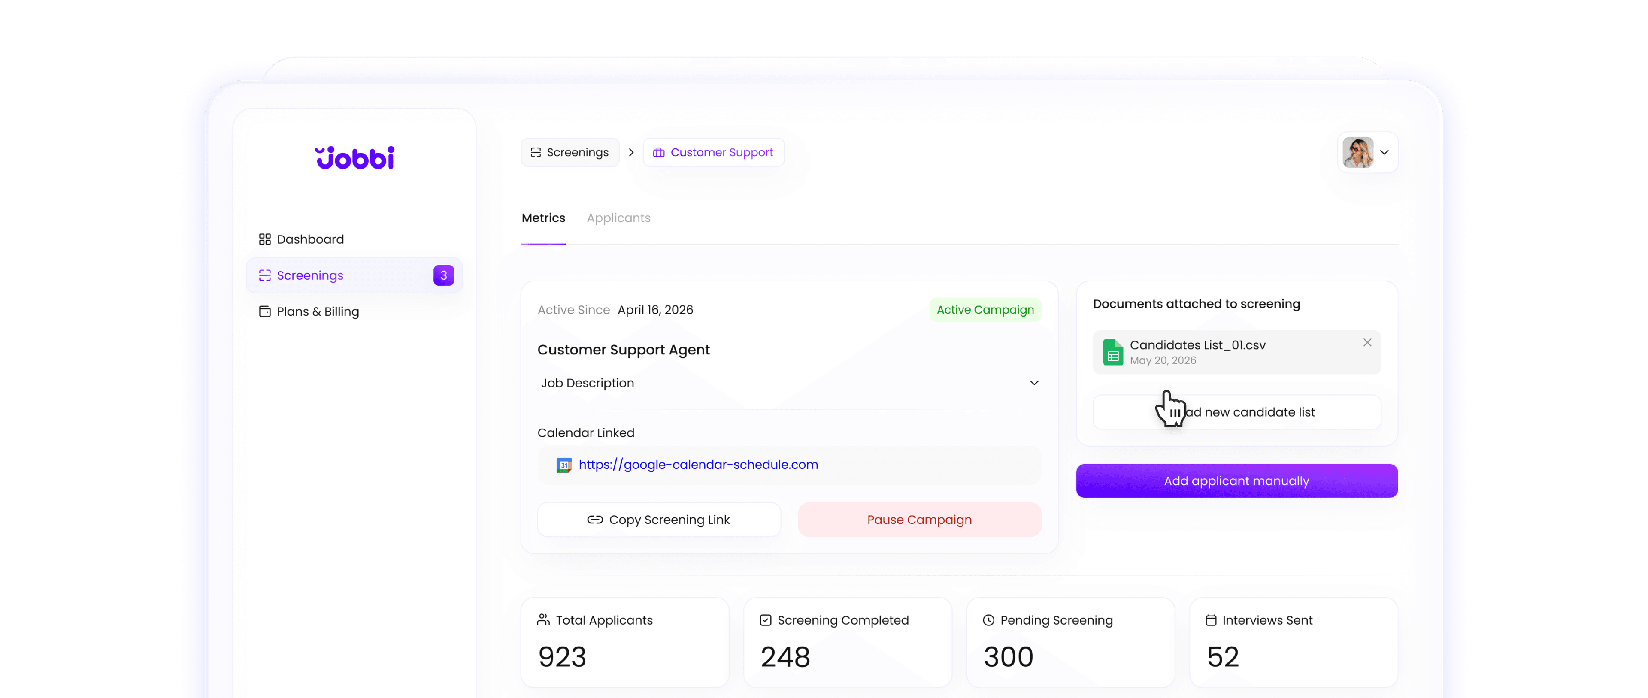Remove the Candidates List_01.csv document
1648x698 pixels.
[x=1366, y=343]
